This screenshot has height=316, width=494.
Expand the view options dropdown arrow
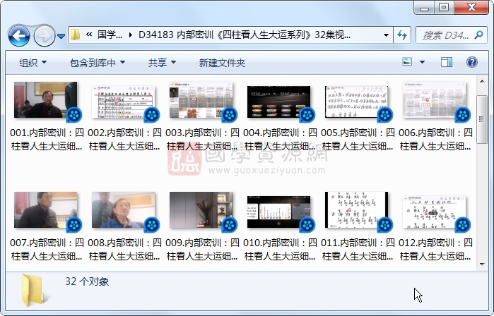point(422,62)
